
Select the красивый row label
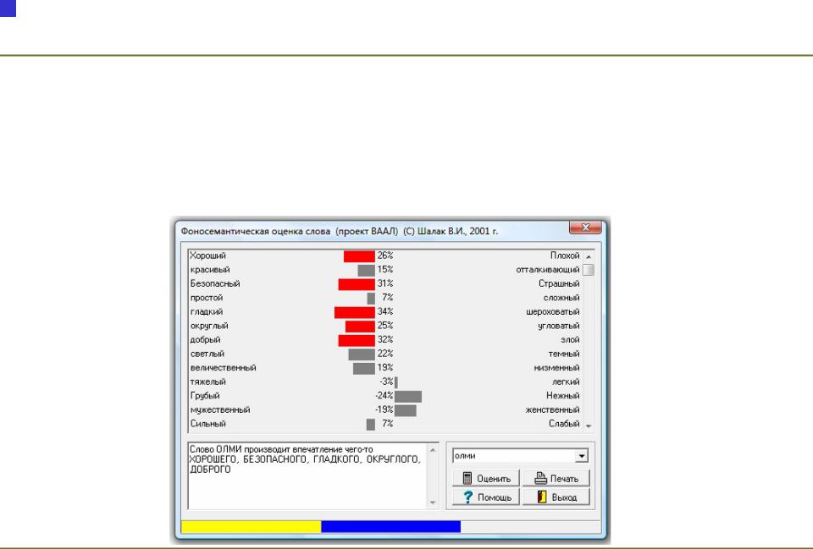(x=210, y=270)
